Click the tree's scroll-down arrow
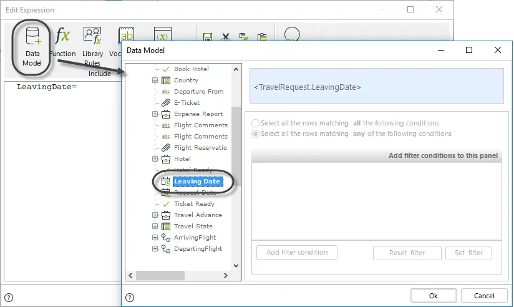Screen dimensions: 514x307 [x=236, y=266]
